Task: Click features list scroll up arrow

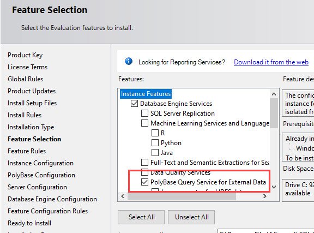Action: tap(274, 94)
